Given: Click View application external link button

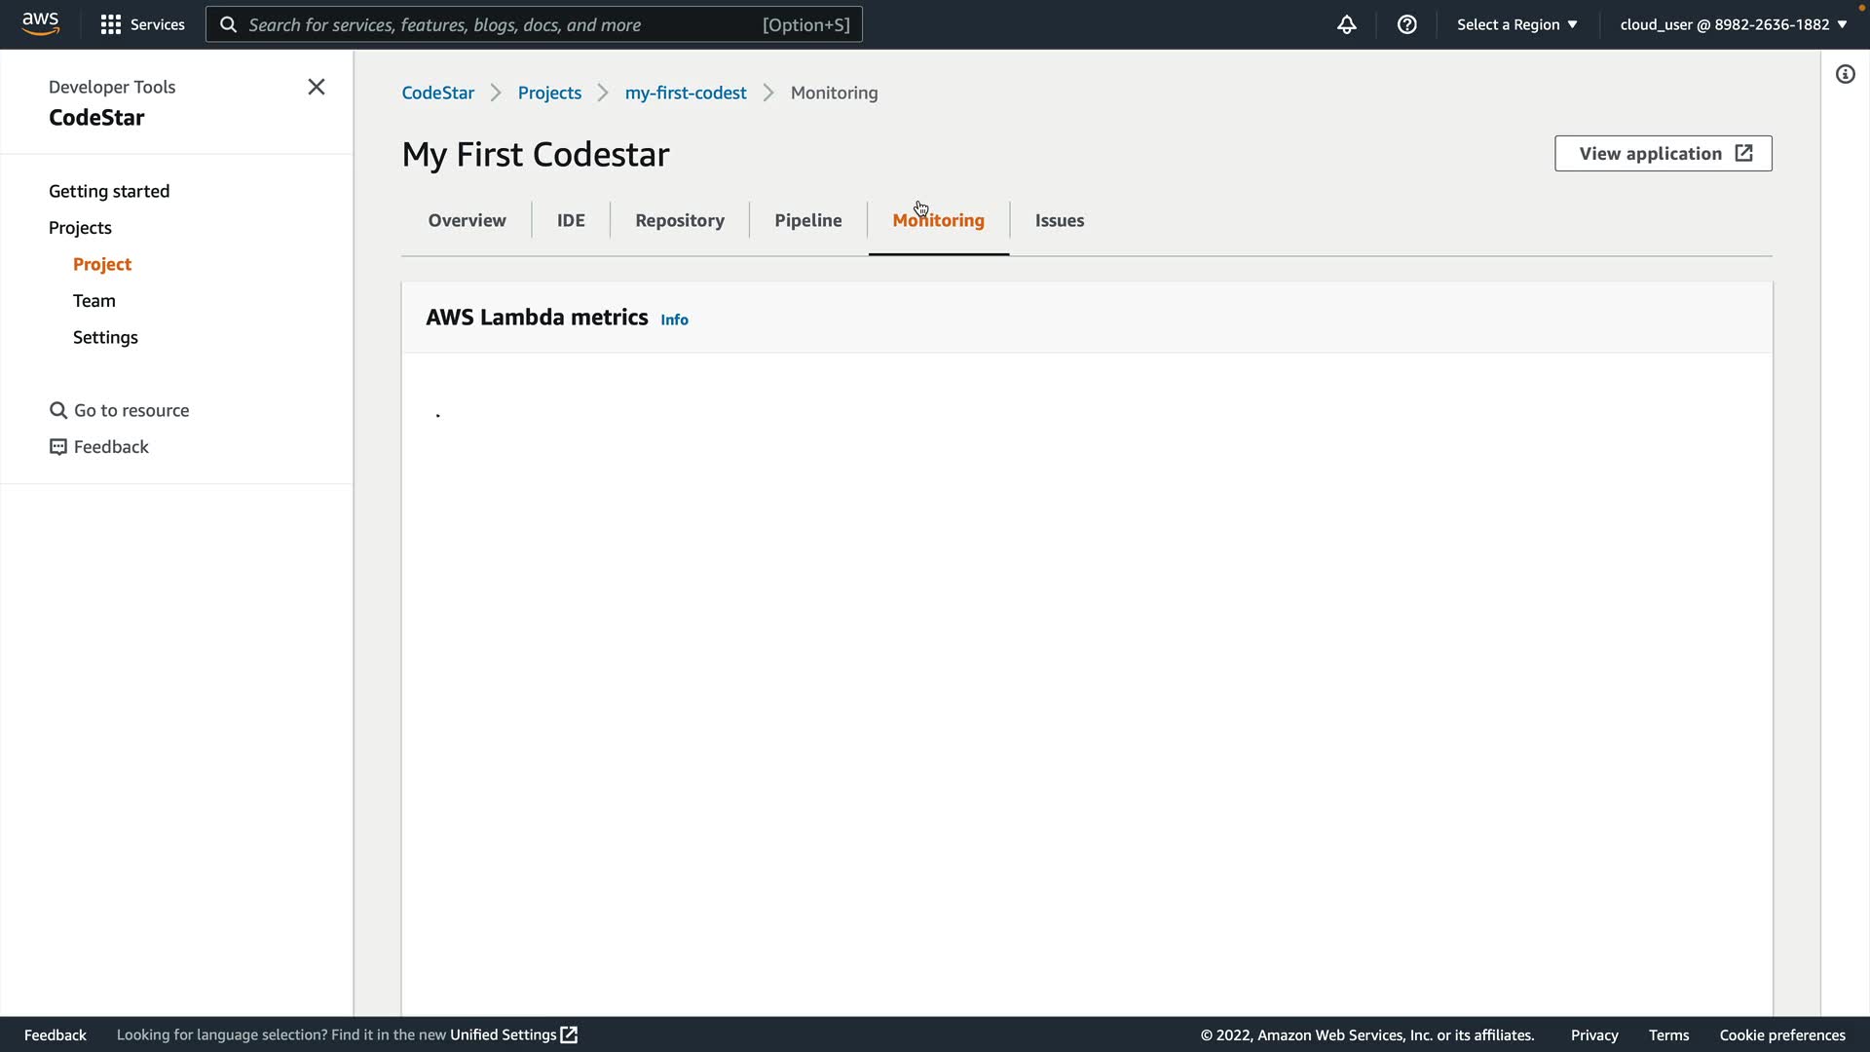Looking at the screenshot, I should (1663, 153).
